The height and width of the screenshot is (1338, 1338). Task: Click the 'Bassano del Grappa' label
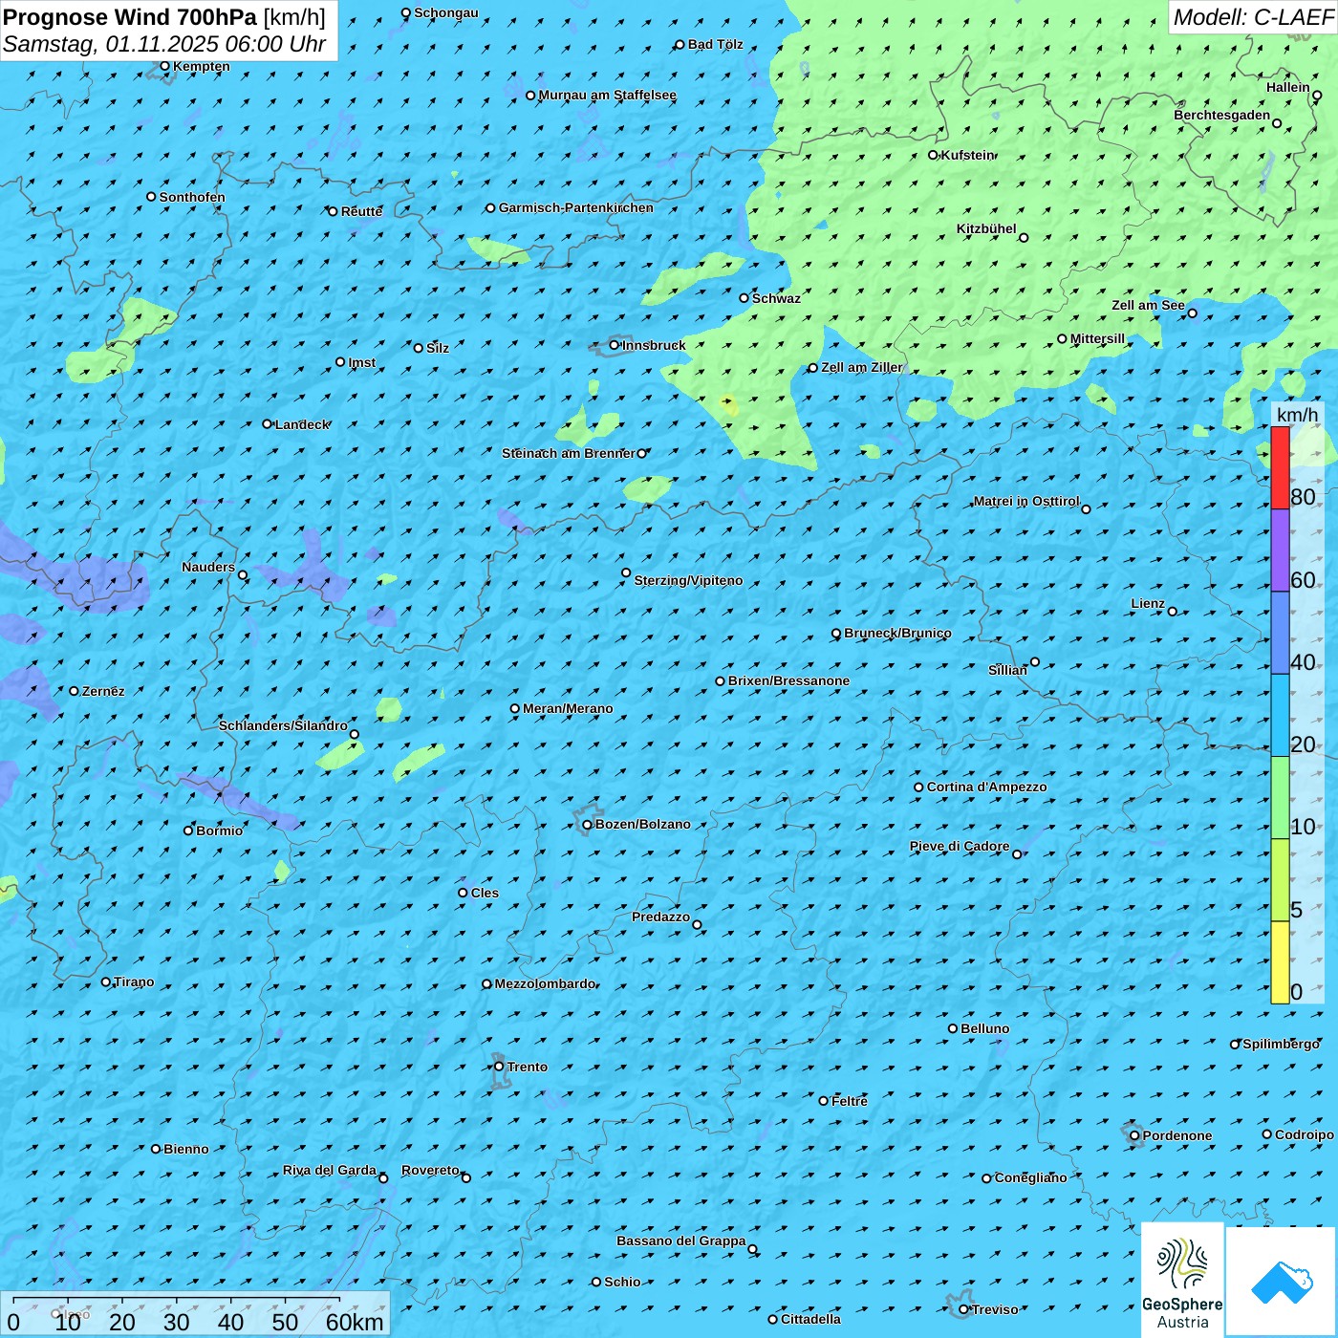tap(681, 1241)
